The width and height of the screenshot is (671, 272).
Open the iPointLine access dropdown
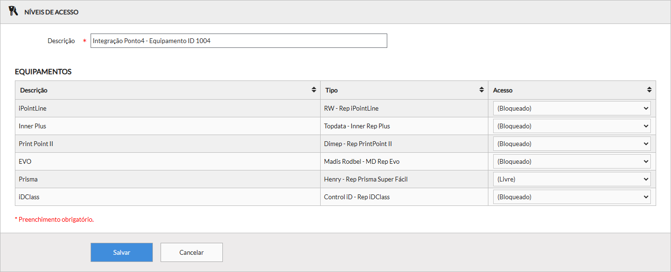point(571,108)
